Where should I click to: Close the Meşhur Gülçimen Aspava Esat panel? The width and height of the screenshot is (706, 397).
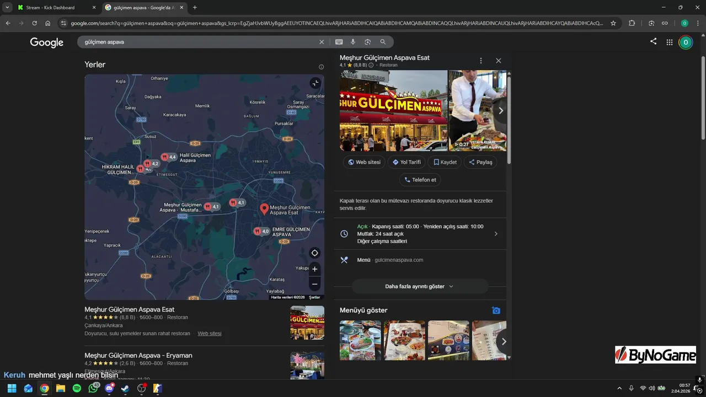499,61
